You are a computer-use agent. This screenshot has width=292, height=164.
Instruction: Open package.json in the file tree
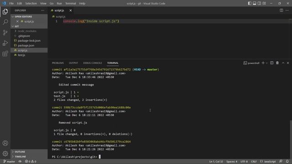pyautogui.click(x=29, y=46)
